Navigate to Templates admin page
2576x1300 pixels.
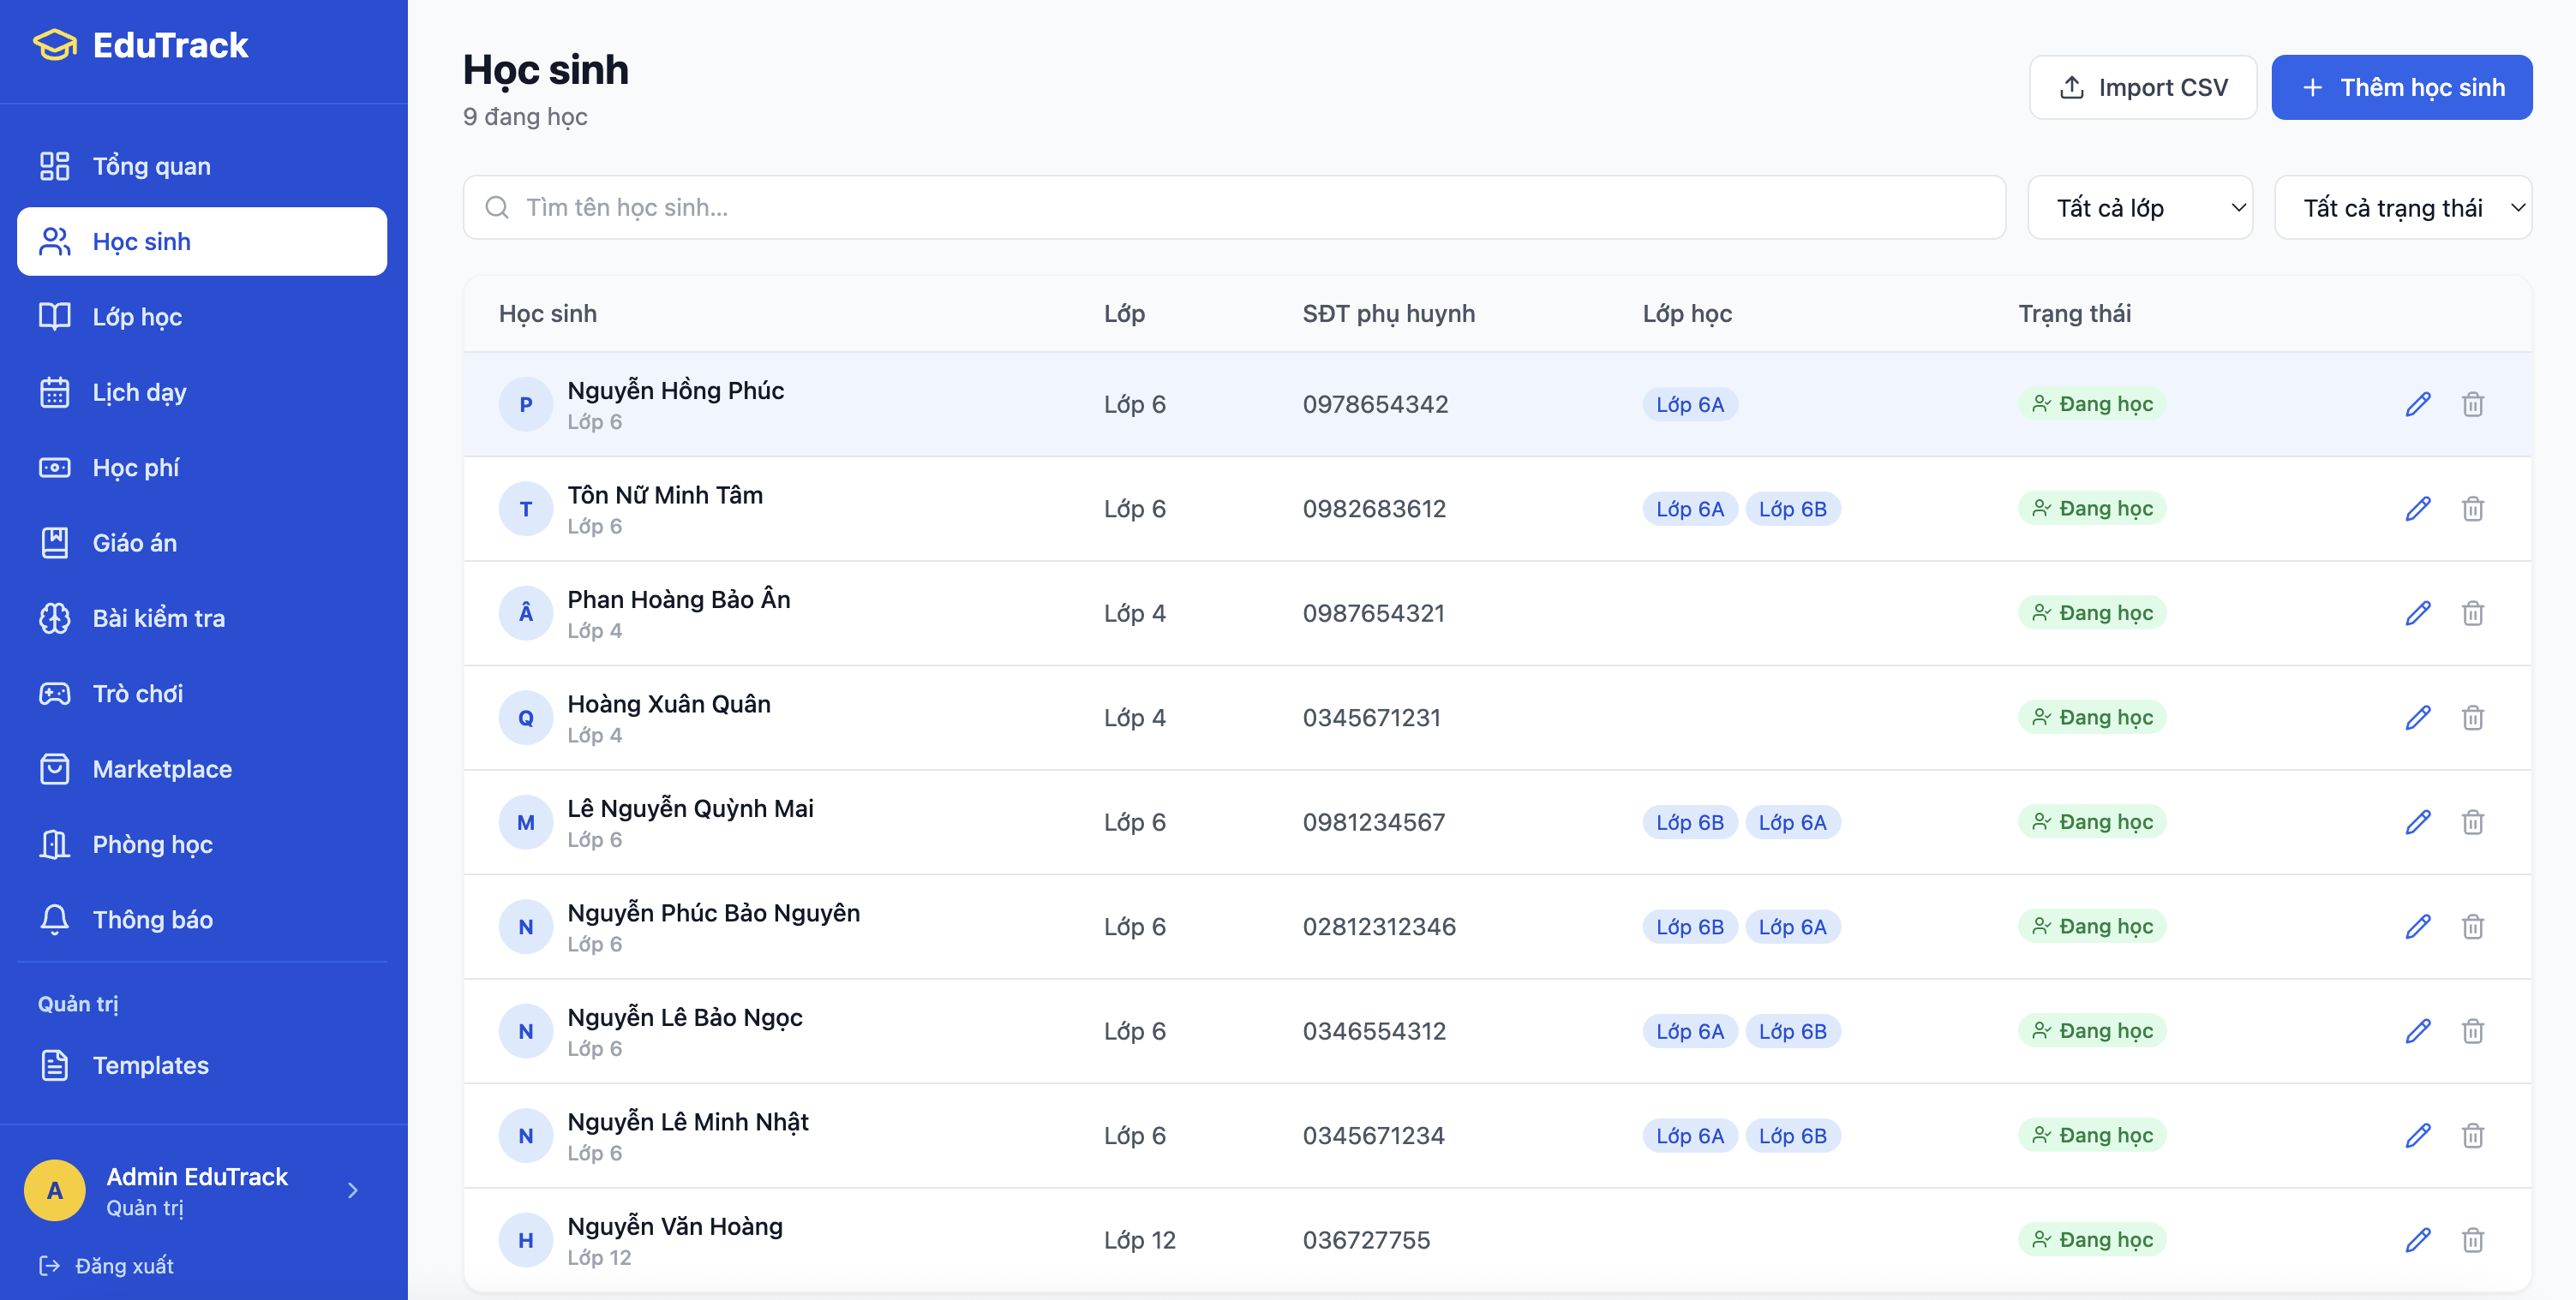pos(150,1065)
